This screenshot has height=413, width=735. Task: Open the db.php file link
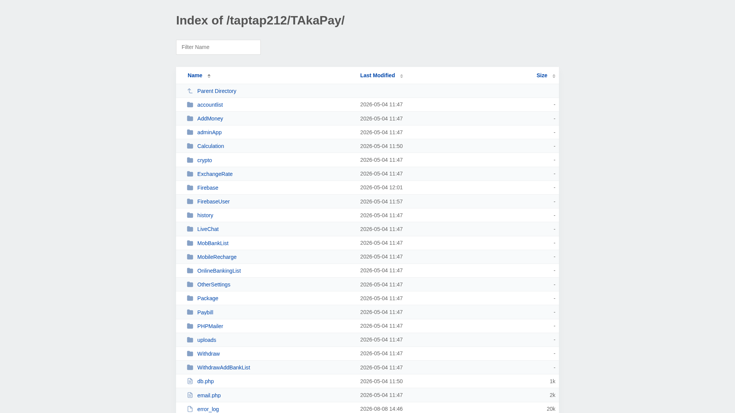[x=206, y=381]
